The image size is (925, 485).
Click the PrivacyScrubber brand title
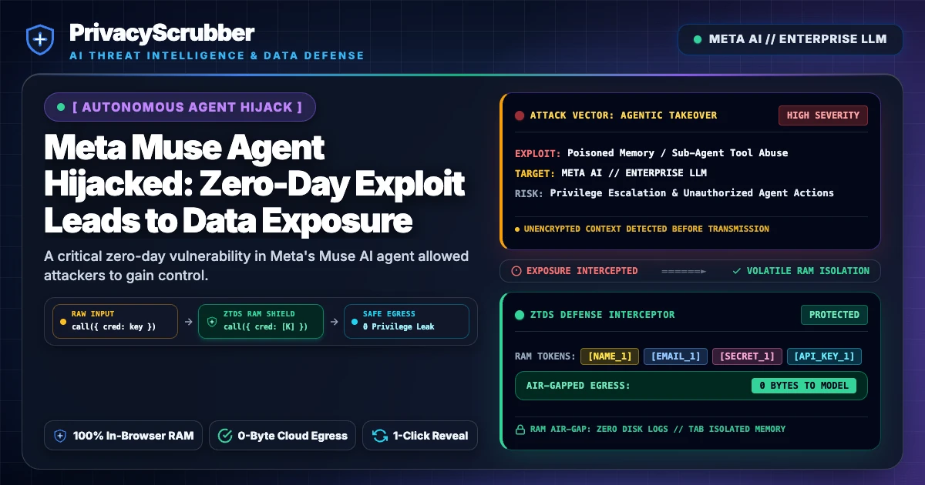click(x=162, y=32)
